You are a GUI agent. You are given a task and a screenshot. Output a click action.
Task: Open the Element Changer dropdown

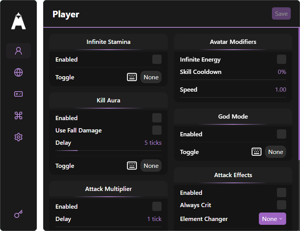tap(272, 219)
